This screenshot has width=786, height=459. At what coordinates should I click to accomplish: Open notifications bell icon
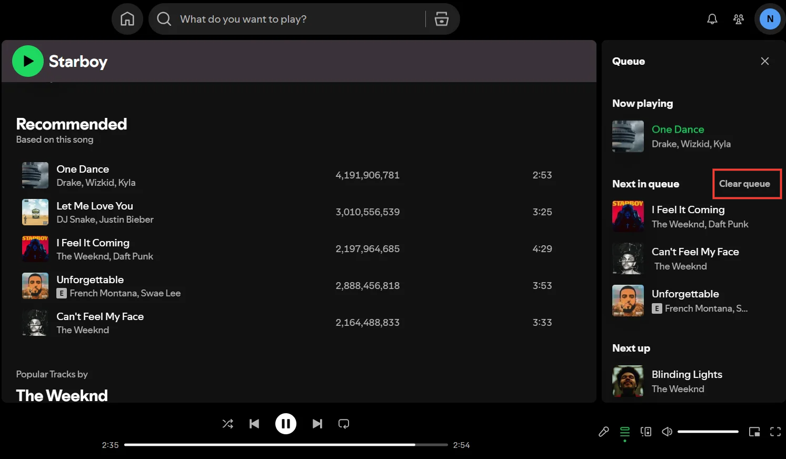click(x=712, y=19)
